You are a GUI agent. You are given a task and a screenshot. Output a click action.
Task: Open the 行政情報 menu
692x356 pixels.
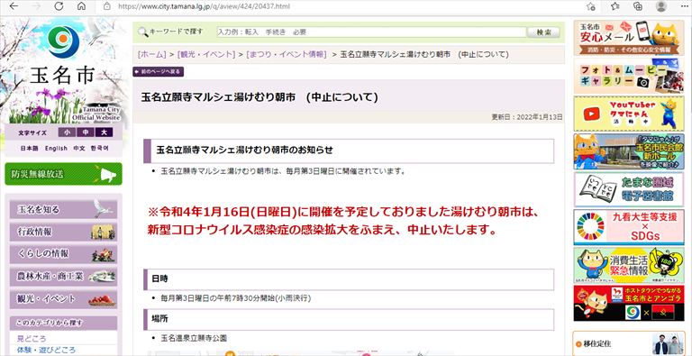pos(63,232)
